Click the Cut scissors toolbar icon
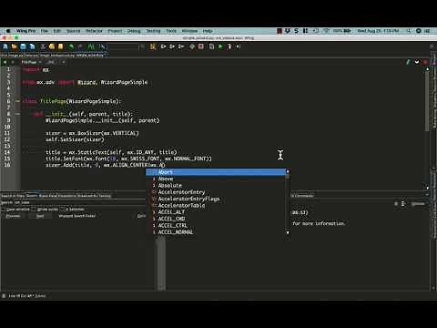This screenshot has width=437, height=328. click(43, 46)
